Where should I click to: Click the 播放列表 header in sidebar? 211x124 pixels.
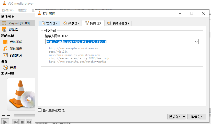pos(8,17)
